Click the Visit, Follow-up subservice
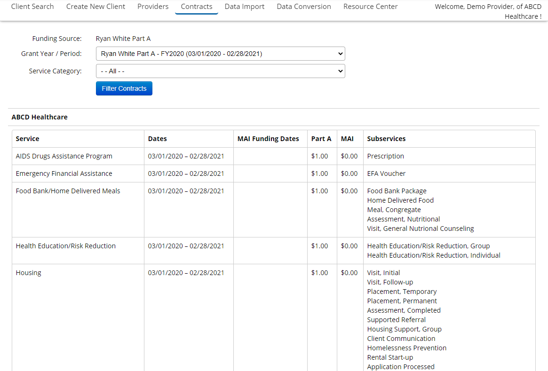The height and width of the screenshot is (371, 548). click(390, 282)
